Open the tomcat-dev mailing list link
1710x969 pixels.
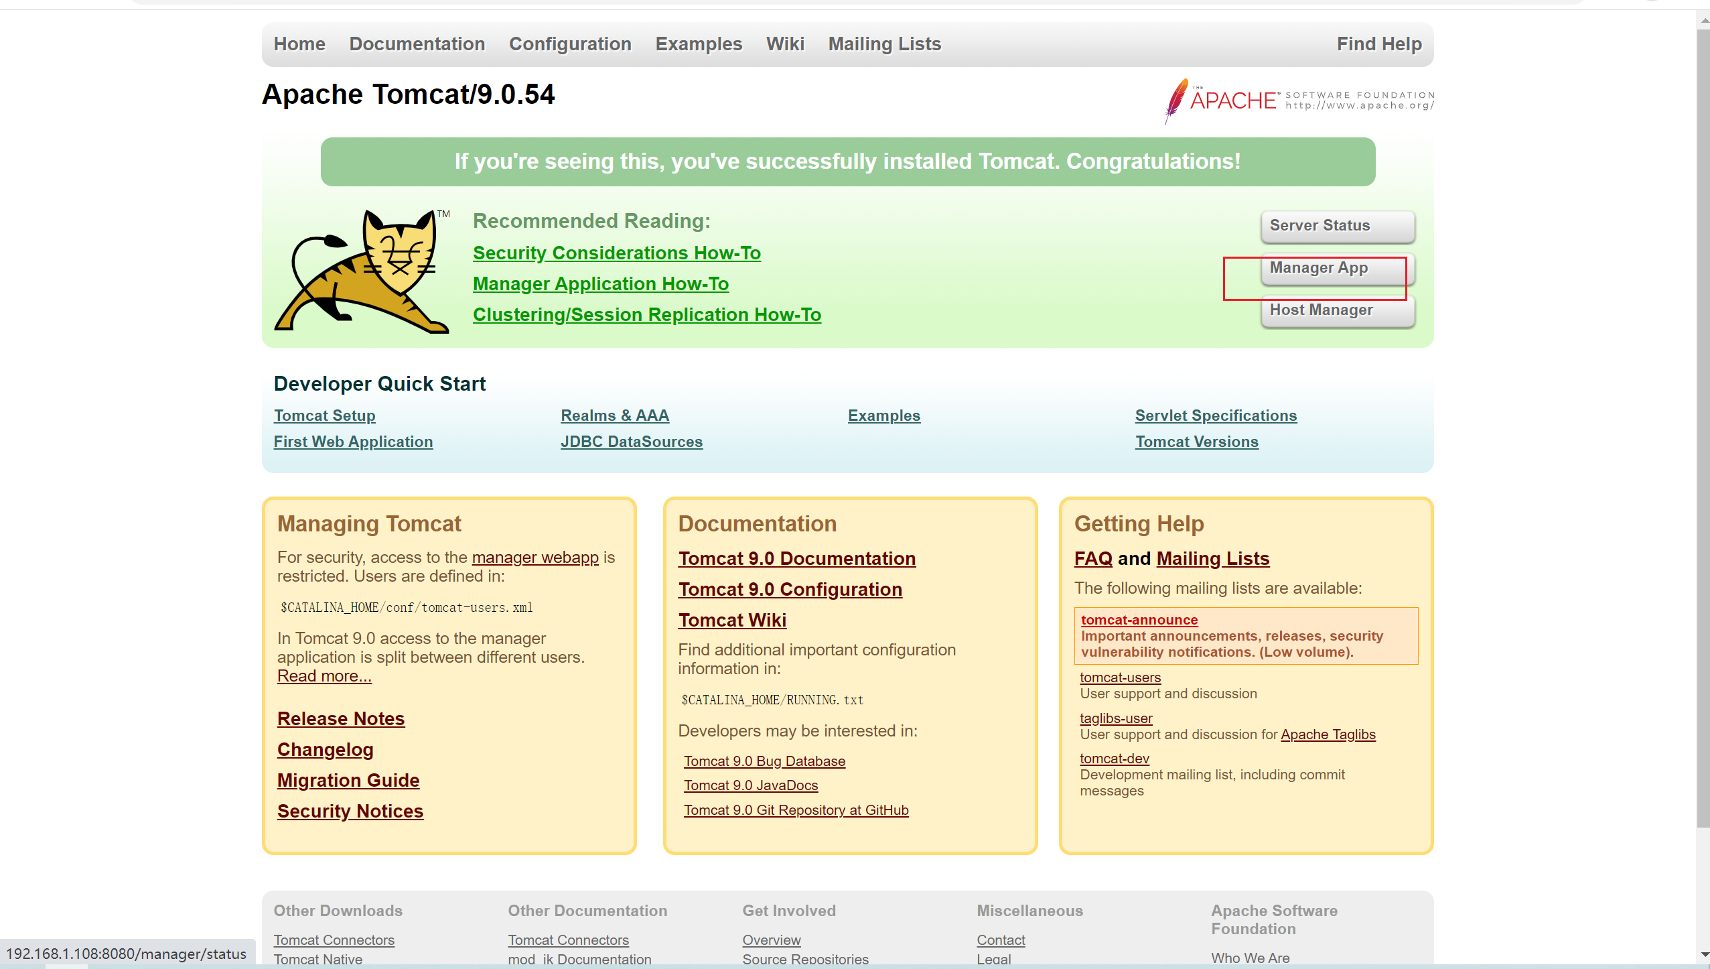click(1114, 759)
